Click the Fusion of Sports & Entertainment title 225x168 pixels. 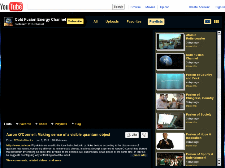tap(200, 156)
